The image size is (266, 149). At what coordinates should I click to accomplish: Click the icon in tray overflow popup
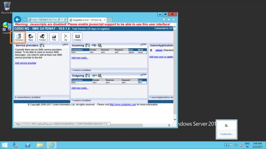click(x=226, y=125)
